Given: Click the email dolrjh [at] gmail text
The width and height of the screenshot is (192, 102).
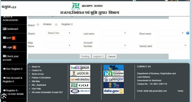Looking at the screenshot, I should coord(152,91).
